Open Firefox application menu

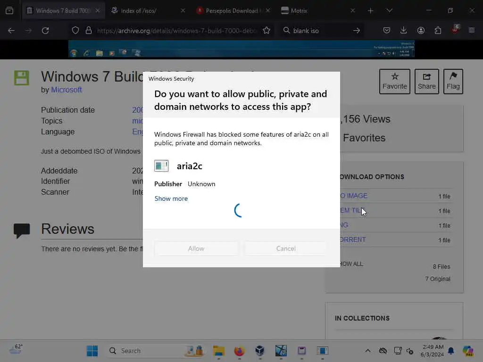tap(472, 30)
